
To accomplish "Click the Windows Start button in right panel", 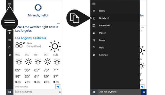I will (x=94, y=92).
